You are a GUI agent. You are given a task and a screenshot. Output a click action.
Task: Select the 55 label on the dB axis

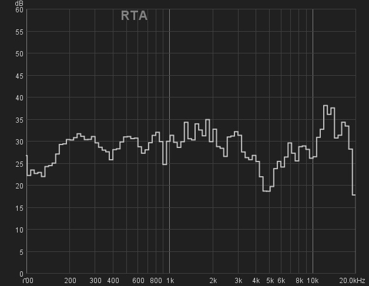[x=19, y=32]
